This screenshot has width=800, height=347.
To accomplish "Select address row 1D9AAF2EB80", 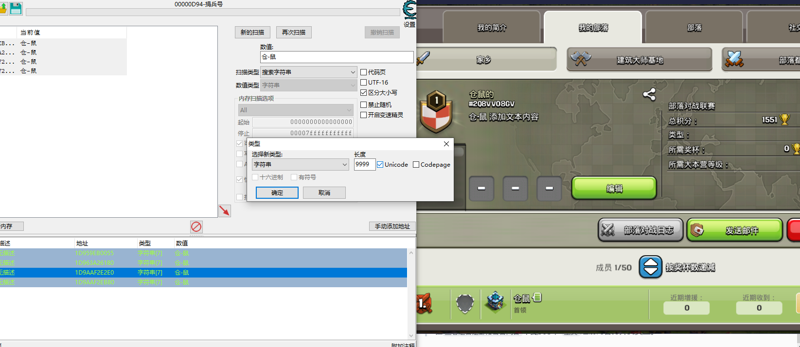I will click(203, 282).
